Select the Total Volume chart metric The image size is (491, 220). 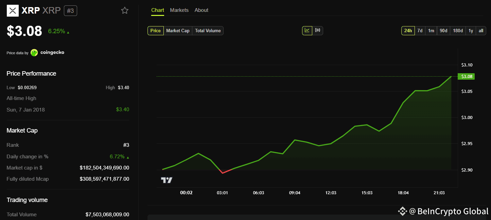[x=208, y=31]
